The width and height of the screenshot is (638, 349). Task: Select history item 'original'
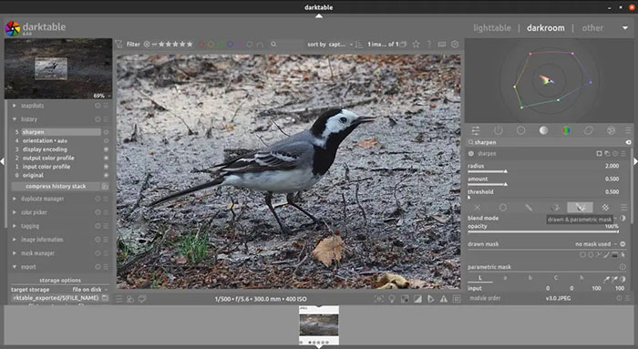point(33,175)
